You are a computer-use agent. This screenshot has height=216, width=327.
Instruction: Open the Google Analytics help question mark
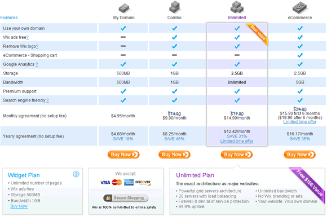(37, 64)
